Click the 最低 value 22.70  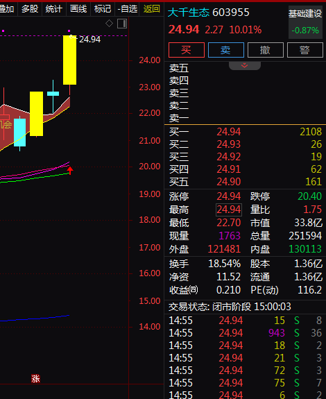229,223
